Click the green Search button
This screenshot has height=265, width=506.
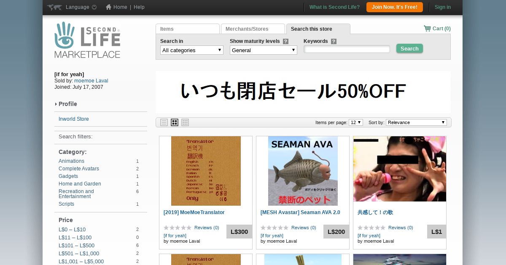[x=409, y=48]
